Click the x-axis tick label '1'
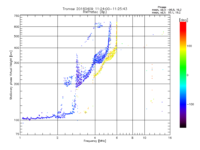Image resolution: width=200 pixels, height=150 pixels. tap(20, 138)
